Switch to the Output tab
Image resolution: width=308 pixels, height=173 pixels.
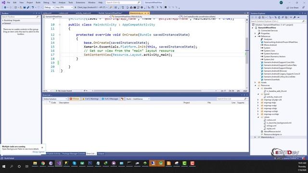click(101, 154)
